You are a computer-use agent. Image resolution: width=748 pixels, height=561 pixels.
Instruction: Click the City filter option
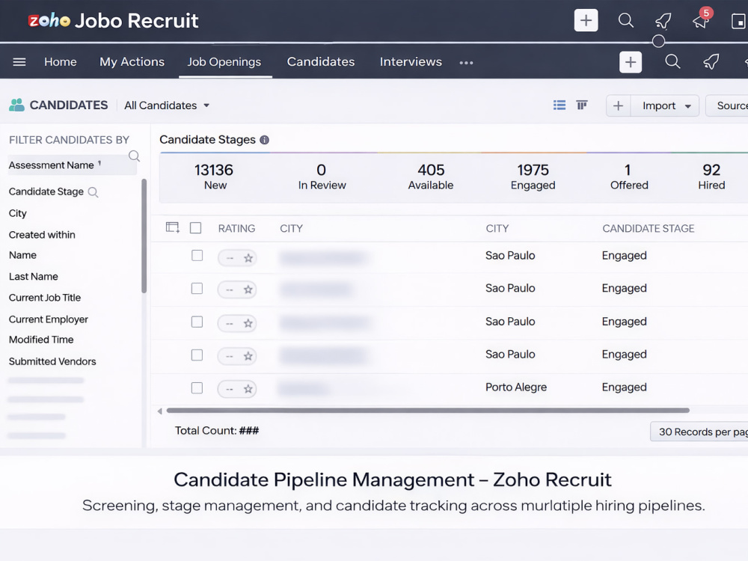18,213
